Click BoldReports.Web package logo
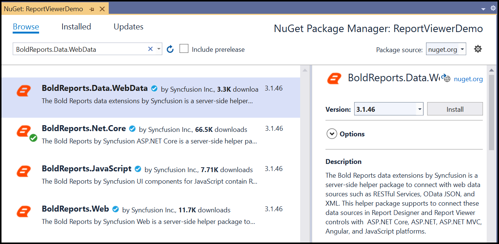 pos(24,211)
